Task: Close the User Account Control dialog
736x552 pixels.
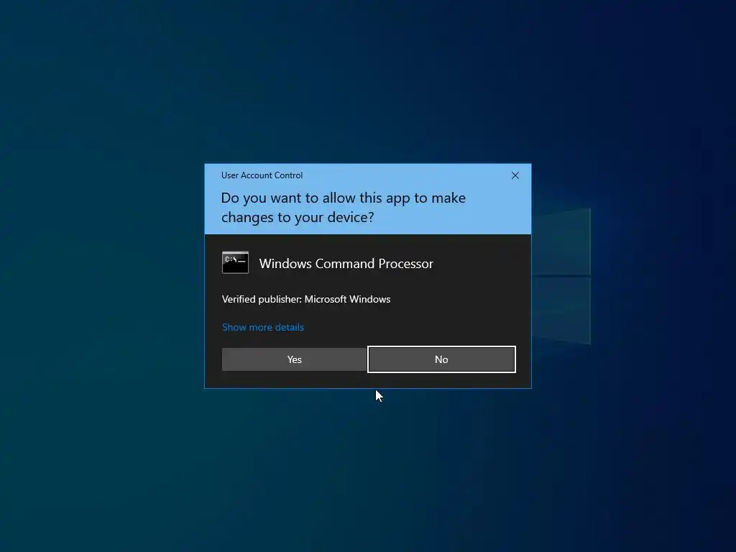Action: [515, 175]
